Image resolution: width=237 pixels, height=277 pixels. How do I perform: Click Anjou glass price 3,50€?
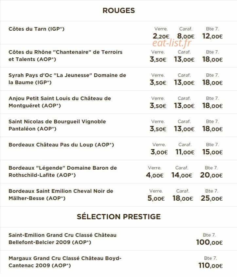pyautogui.click(x=158, y=106)
